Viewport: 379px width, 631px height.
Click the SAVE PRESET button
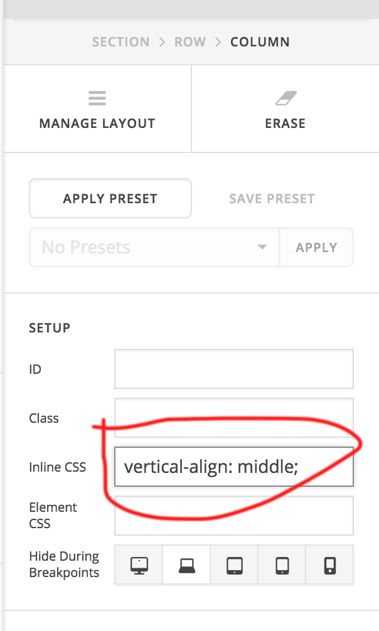(x=272, y=198)
